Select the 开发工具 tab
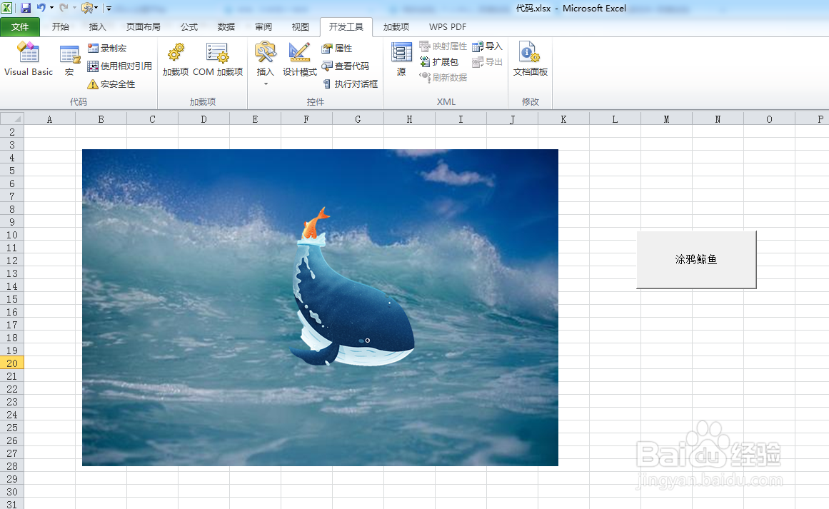 346,27
